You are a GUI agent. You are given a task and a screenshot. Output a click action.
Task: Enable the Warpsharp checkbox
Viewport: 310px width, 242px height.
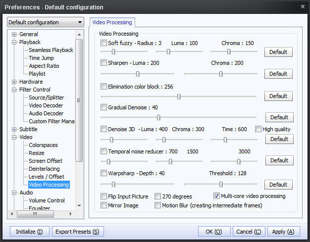[x=103, y=173]
